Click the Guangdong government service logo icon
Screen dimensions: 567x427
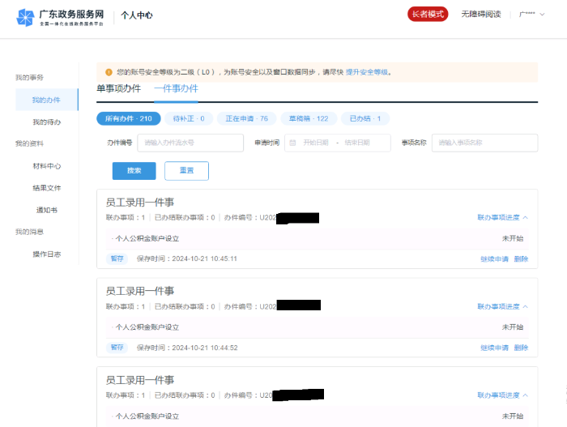(x=25, y=17)
